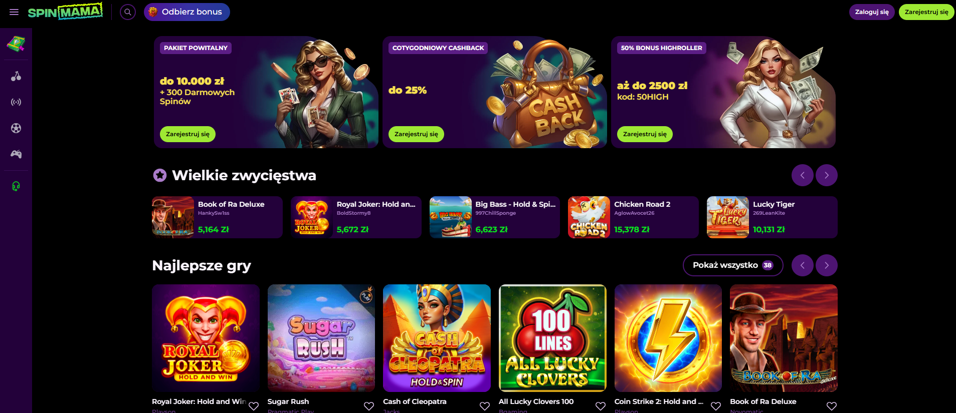Favorite the Book of Ra Deluxe game
This screenshot has height=413, width=956.
[x=832, y=406]
